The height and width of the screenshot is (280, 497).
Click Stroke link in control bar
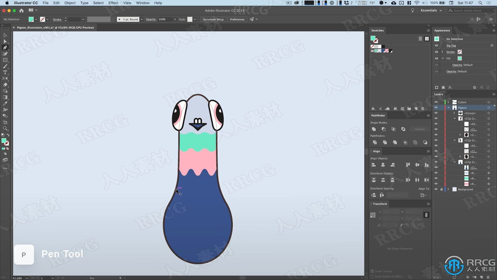click(x=57, y=19)
